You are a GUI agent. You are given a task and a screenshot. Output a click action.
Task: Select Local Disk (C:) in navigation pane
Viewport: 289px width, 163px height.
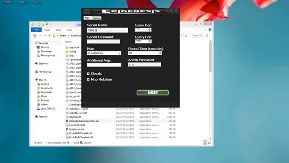48,109
